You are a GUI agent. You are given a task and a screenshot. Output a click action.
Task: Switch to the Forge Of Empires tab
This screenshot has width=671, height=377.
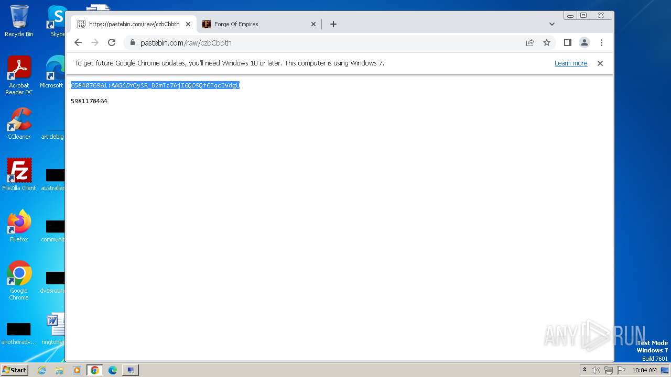(259, 24)
